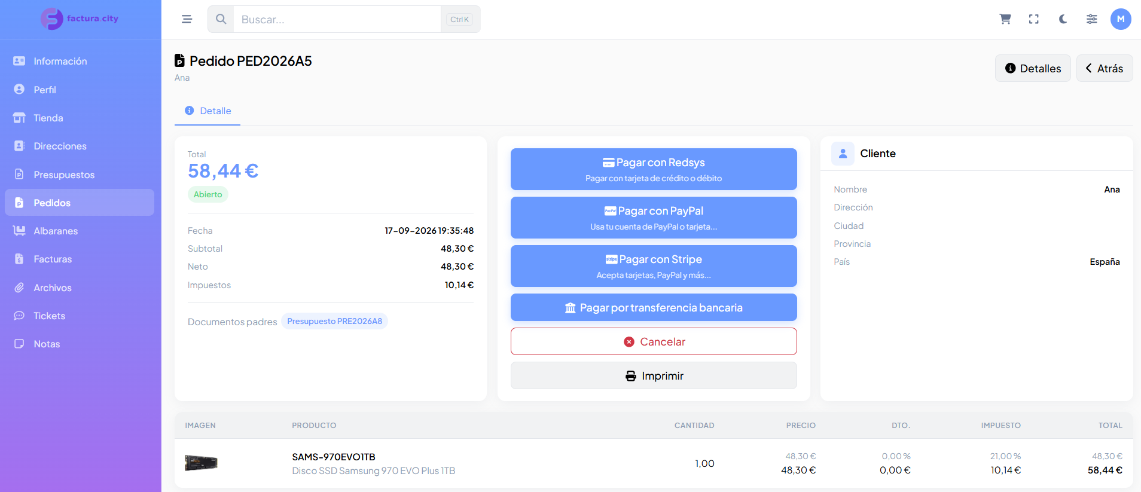Viewport: 1141px width, 492px height.
Task: Focus the Buscar search field
Action: click(x=337, y=19)
